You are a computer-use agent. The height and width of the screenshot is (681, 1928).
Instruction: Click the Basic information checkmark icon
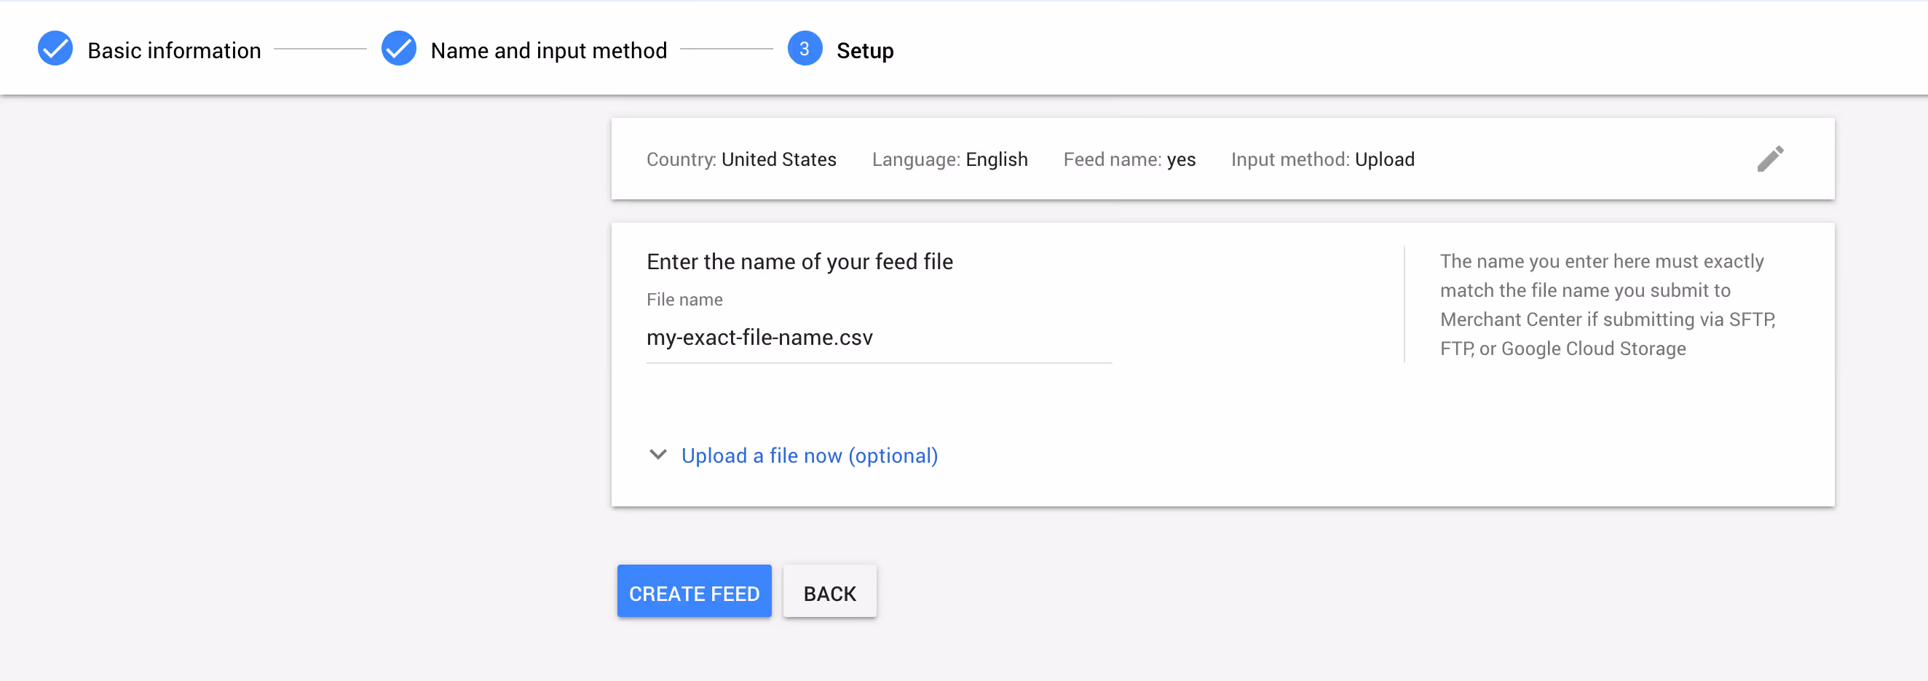[x=55, y=49]
